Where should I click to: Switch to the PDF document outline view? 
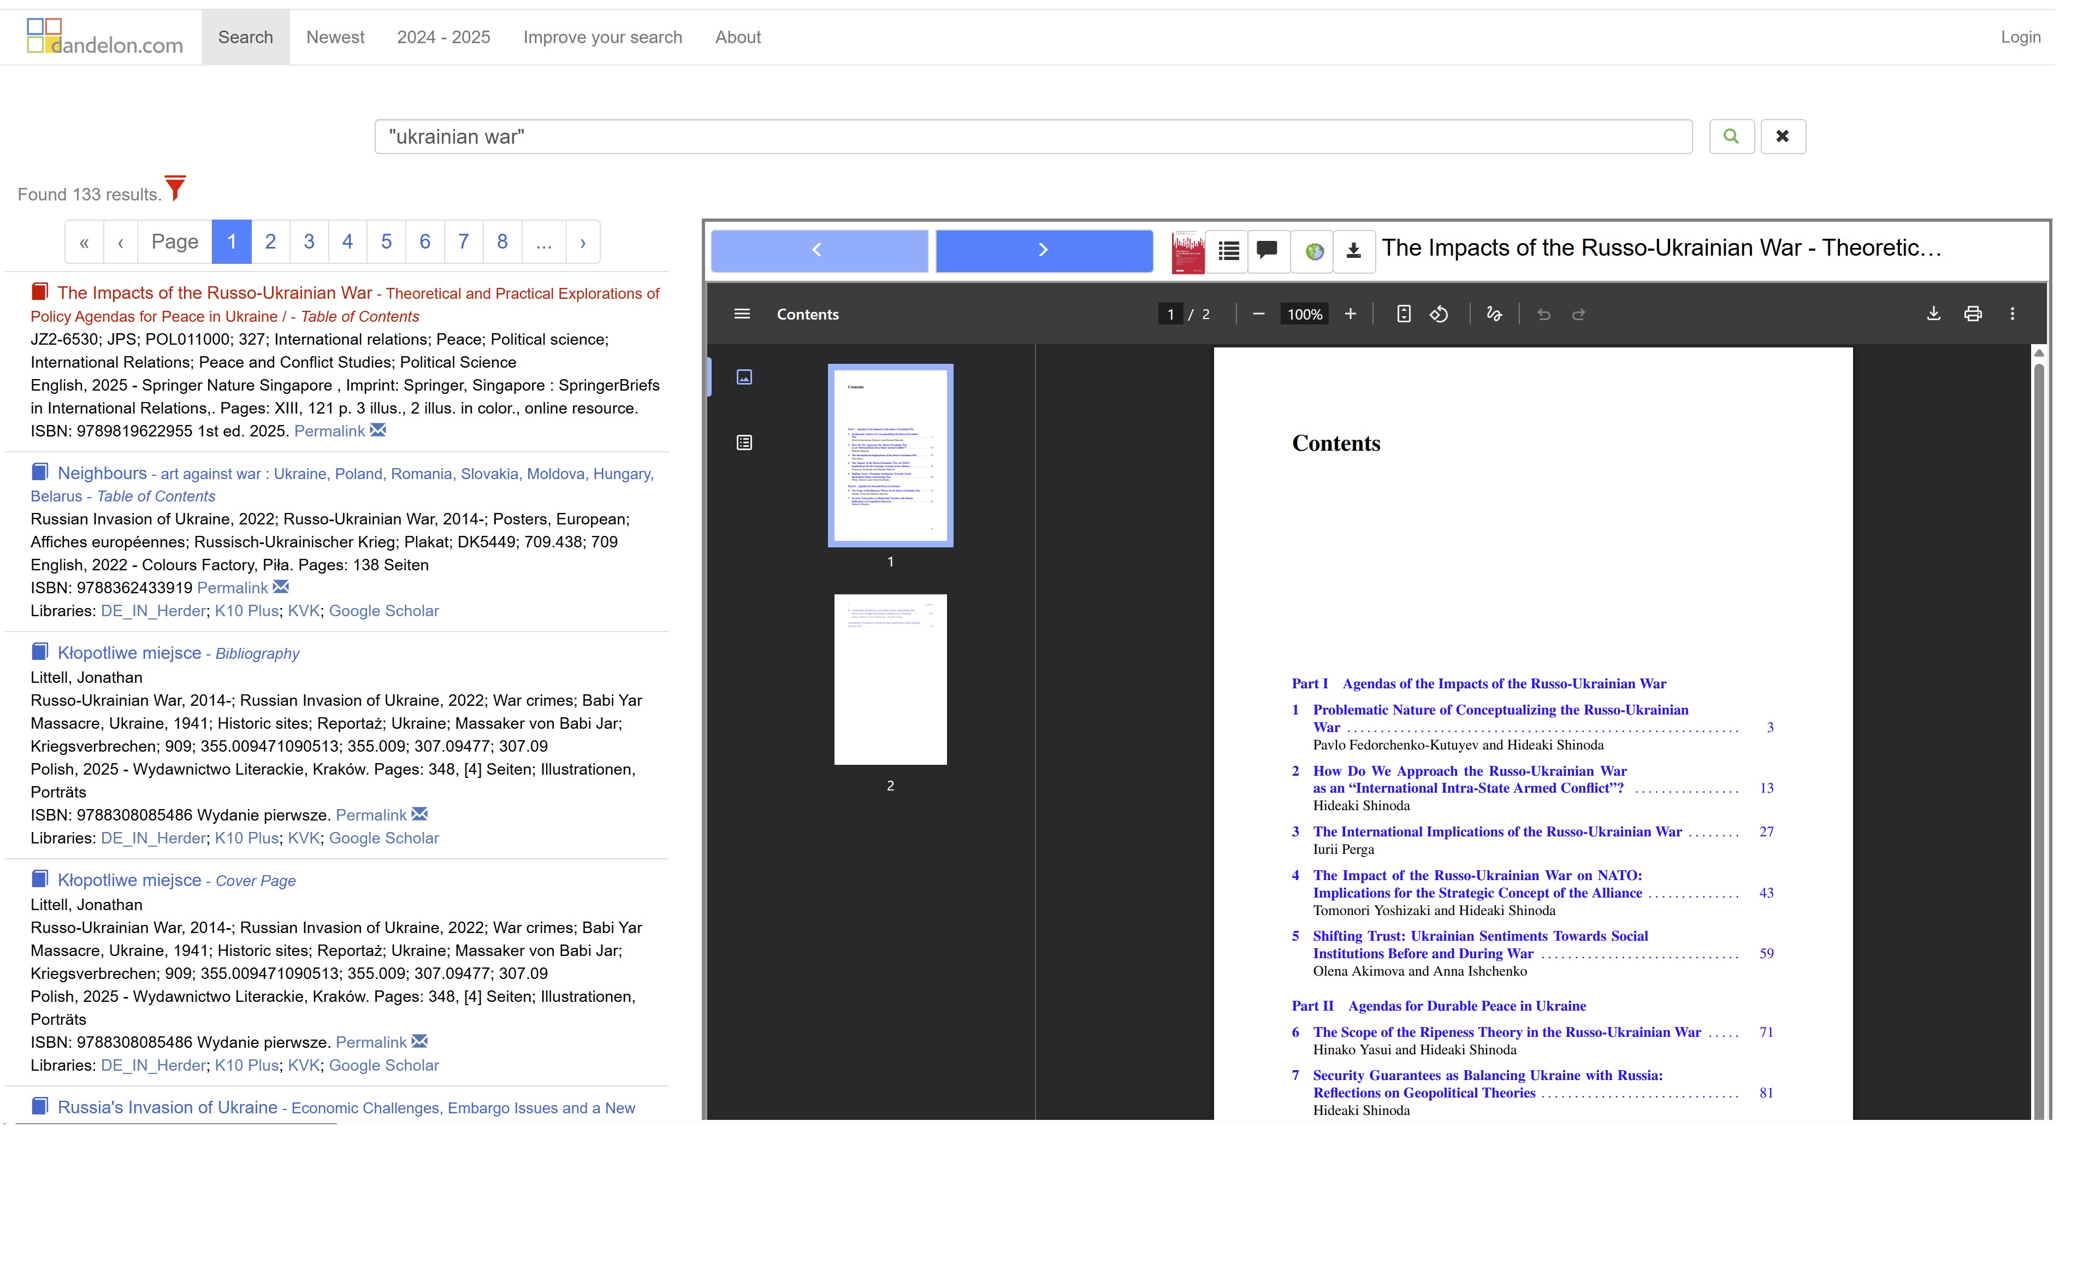coord(744,442)
